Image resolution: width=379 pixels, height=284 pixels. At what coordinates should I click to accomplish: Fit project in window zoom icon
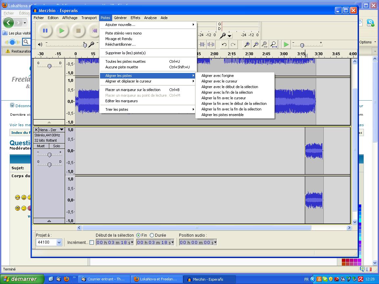[273, 44]
